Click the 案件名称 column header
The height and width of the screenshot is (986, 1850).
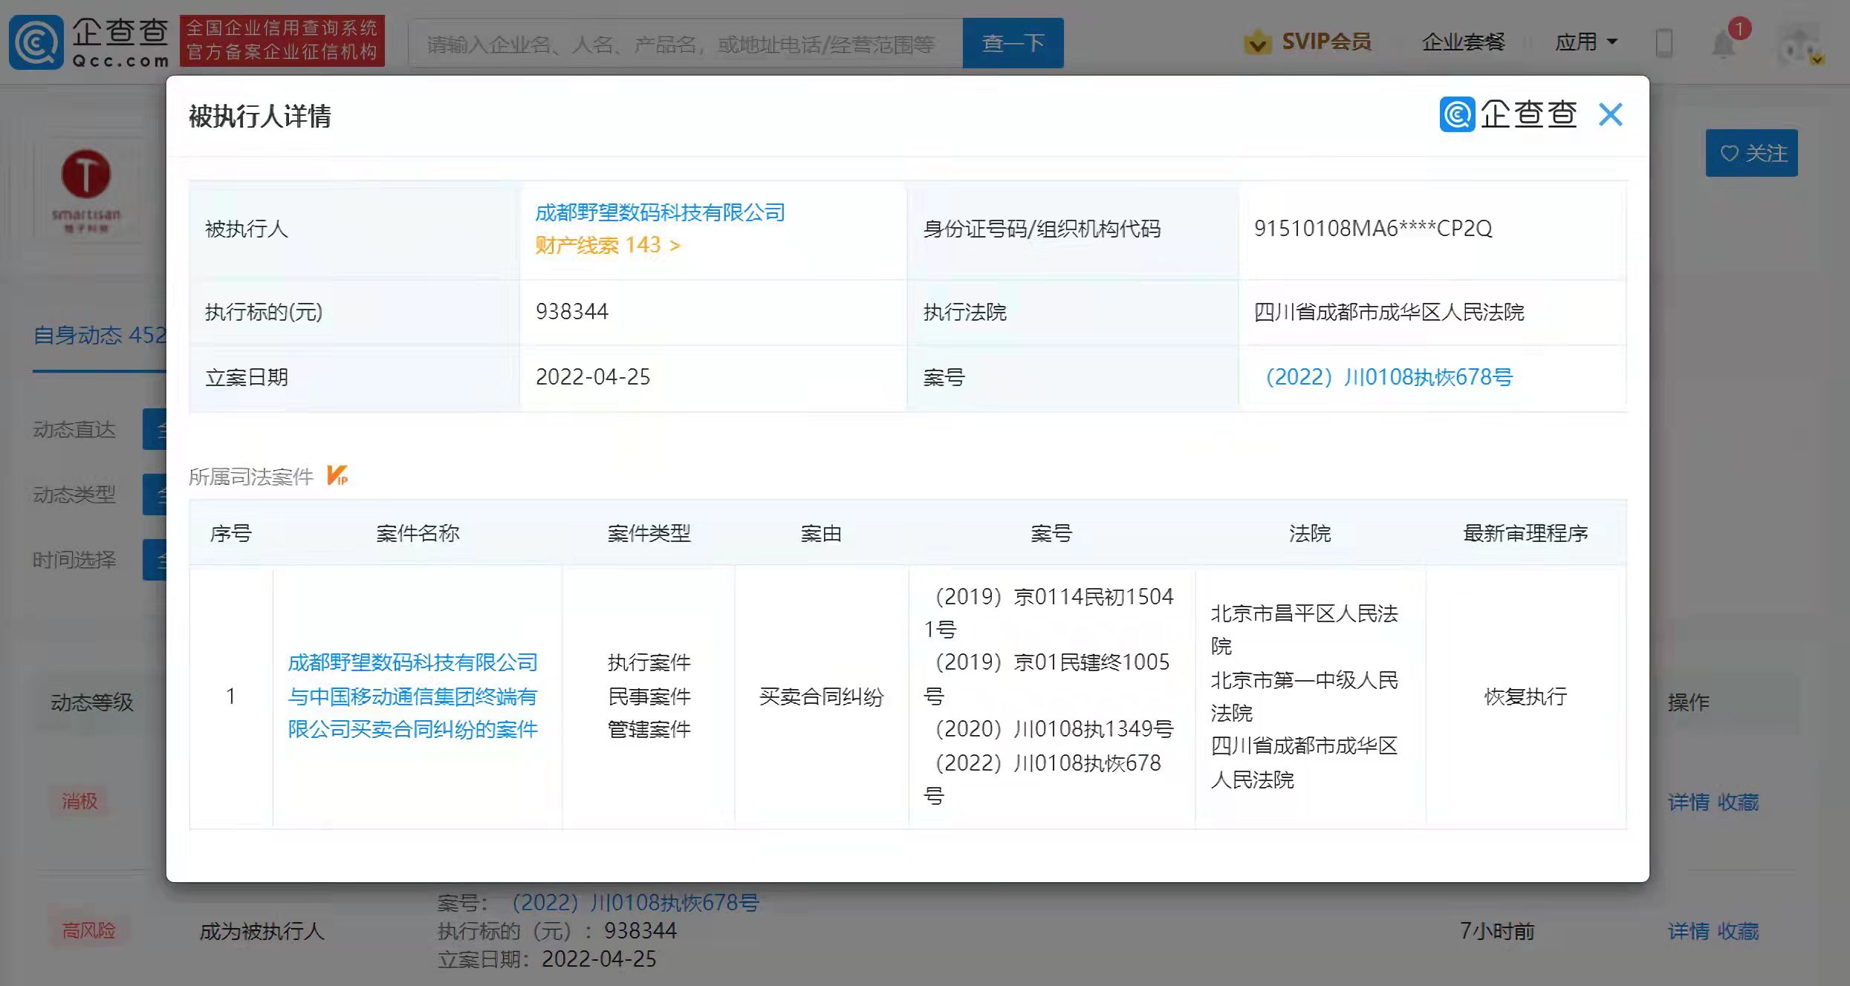coord(418,533)
